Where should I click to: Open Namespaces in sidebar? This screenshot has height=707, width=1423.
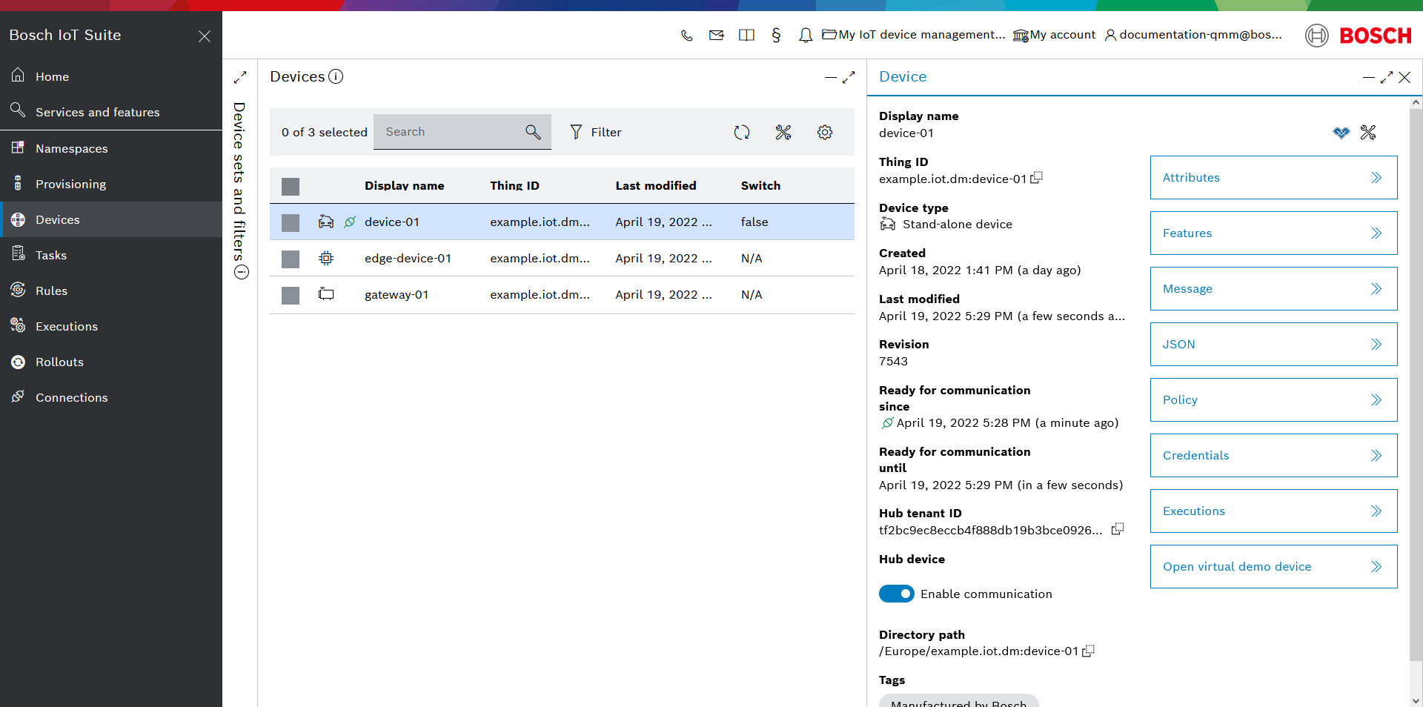point(111,148)
